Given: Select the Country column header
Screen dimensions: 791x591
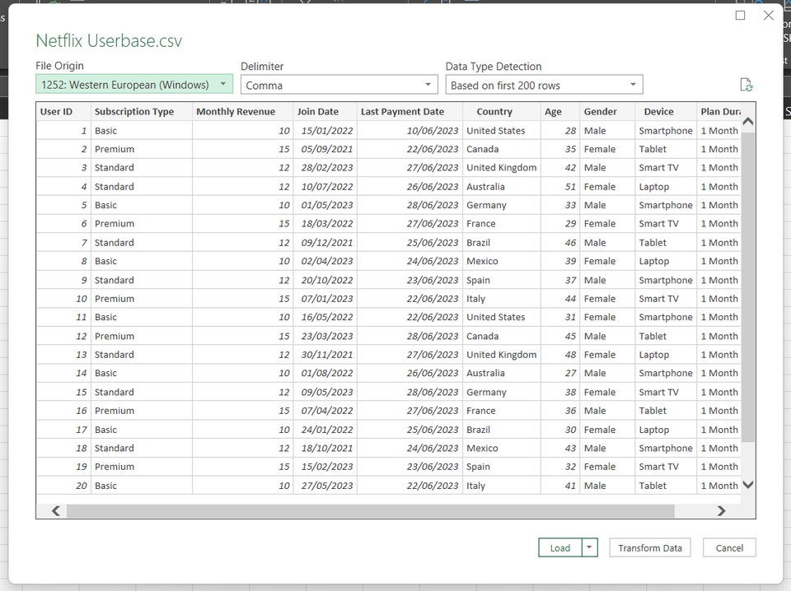Looking at the screenshot, I should pos(502,111).
